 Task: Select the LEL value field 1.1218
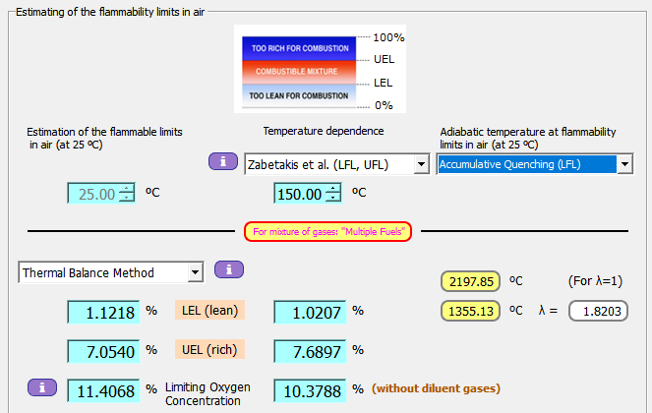click(x=104, y=312)
